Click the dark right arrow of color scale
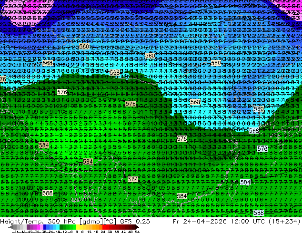Image resolution: width=302 pixels, height=233 pixels. (x=137, y=227)
